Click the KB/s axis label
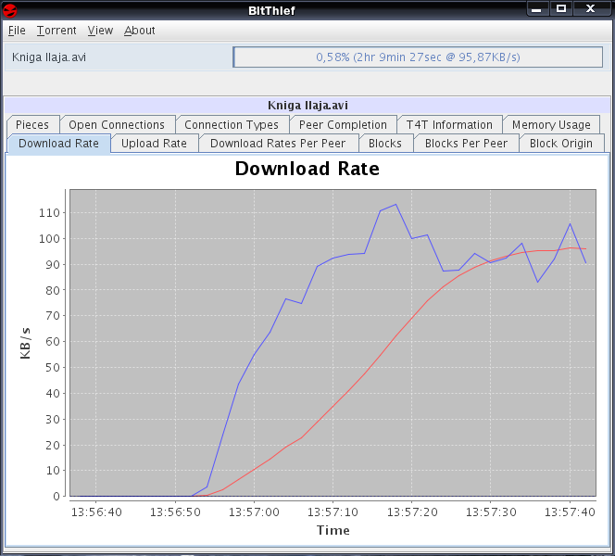Viewport: 615px width, 556px height. pos(25,344)
